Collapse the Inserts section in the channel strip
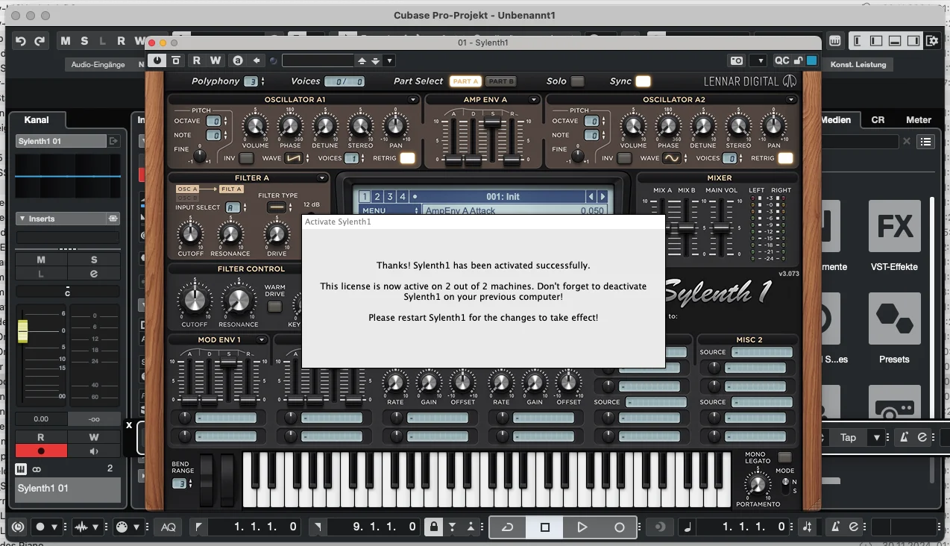Viewport: 950px width, 546px height. (x=21, y=219)
